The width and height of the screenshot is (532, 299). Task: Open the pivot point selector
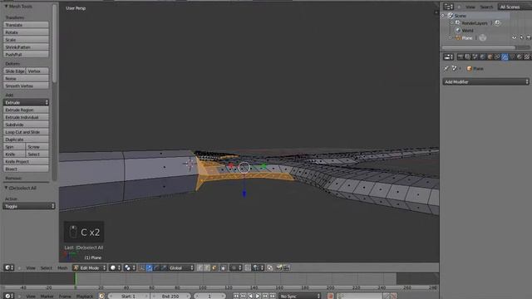(130, 267)
